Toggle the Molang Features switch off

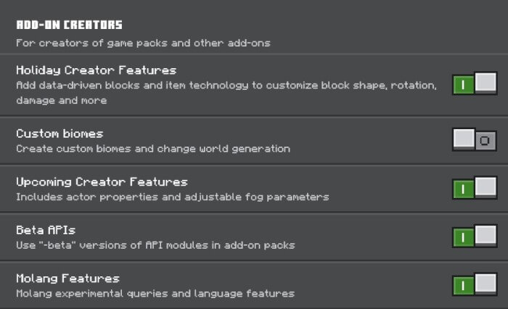(475, 285)
